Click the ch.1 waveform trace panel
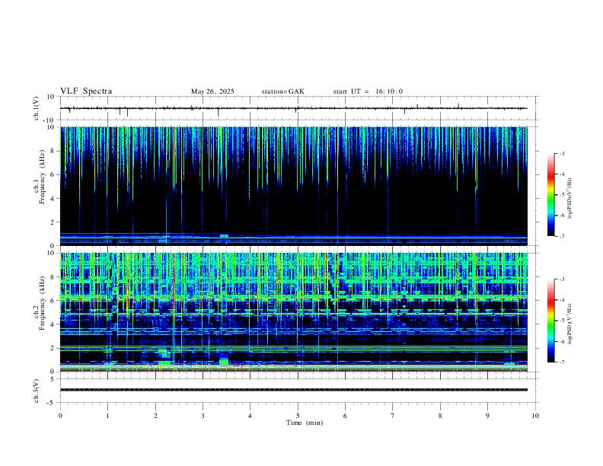This screenshot has width=603, height=466. click(298, 108)
